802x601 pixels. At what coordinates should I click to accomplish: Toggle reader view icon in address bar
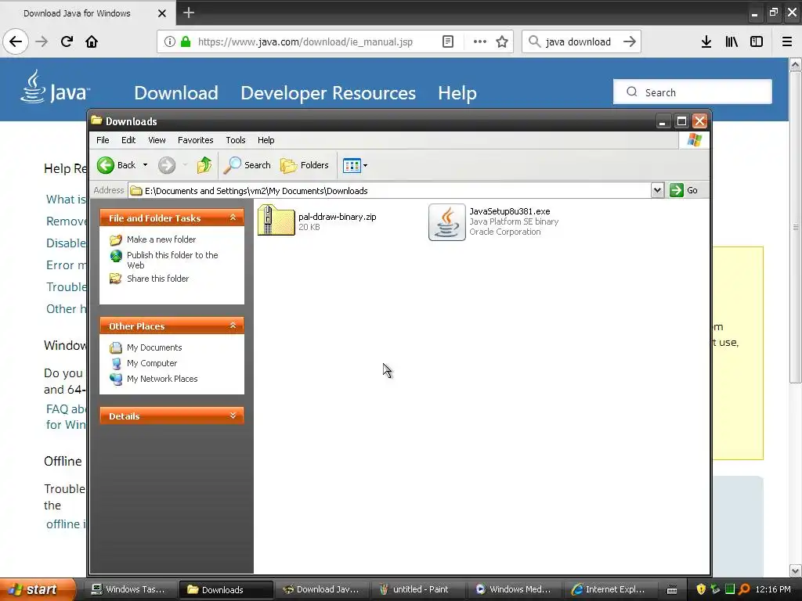[x=448, y=41]
